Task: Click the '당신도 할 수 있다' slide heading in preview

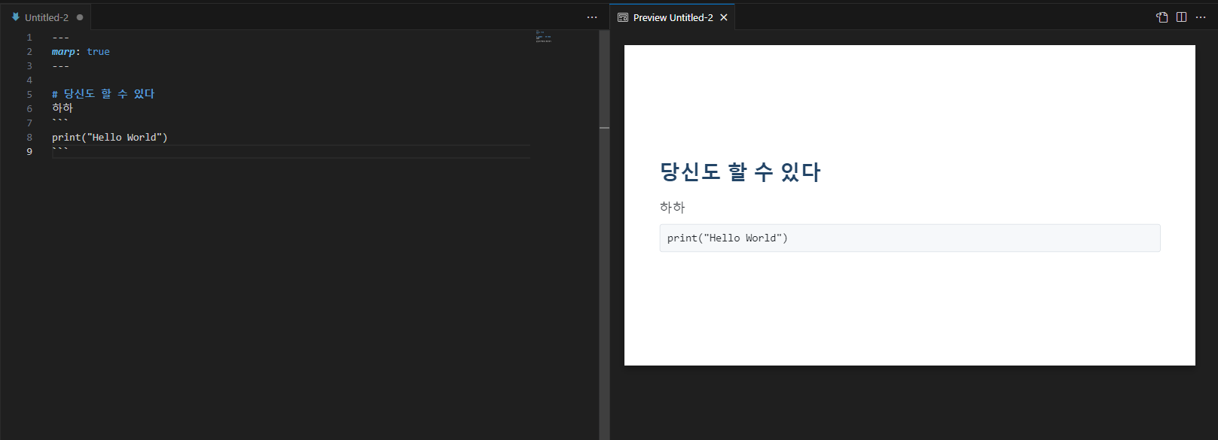Action: (740, 172)
